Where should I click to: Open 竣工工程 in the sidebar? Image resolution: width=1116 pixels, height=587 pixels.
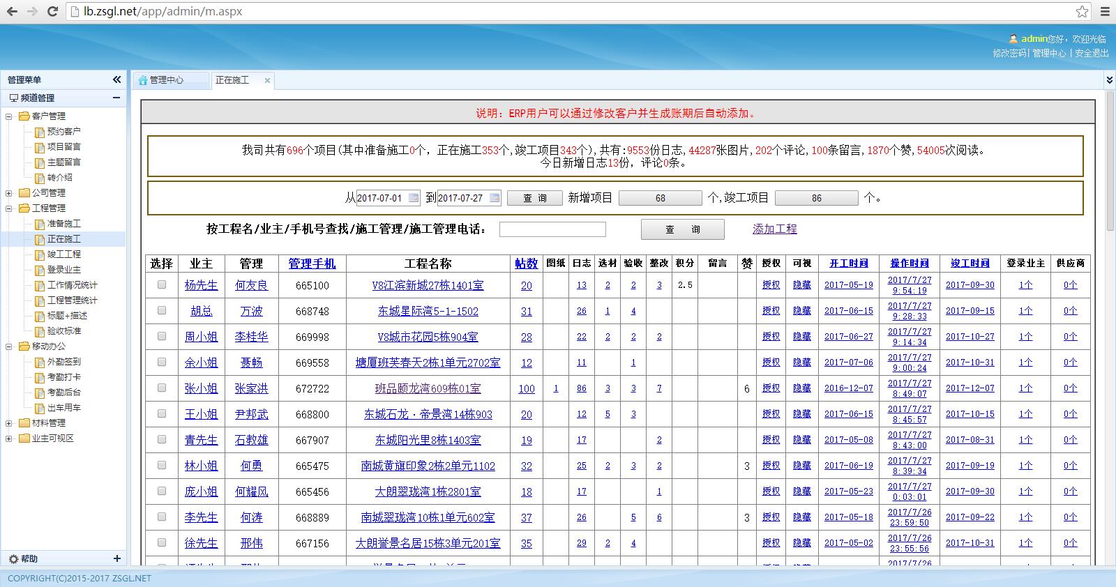coord(63,254)
